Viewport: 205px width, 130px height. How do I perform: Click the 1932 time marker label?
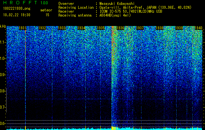tap(42, 28)
